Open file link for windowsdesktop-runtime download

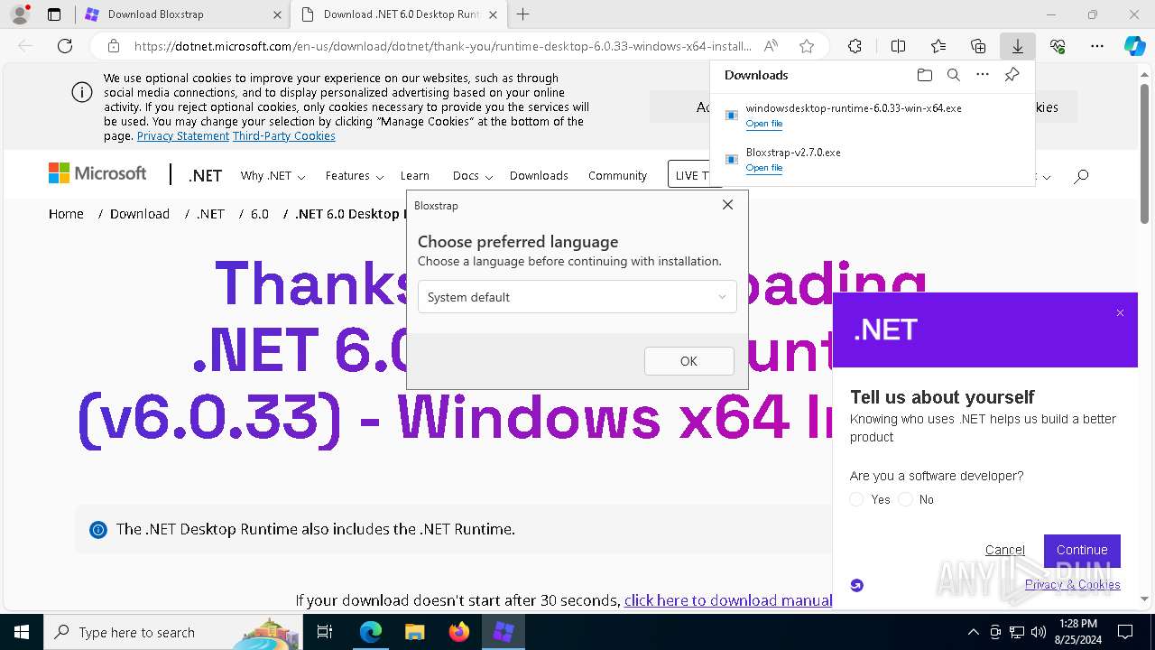point(764,124)
